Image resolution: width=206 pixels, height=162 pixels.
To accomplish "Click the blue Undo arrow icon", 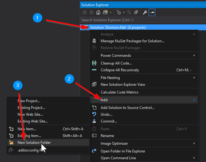I will coord(94,114).
